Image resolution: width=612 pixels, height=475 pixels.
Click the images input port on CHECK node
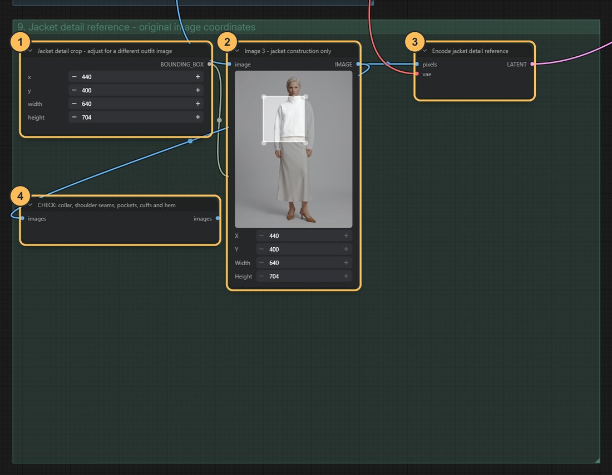(x=22, y=218)
